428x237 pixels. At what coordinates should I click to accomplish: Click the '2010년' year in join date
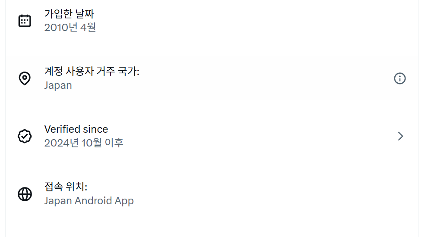62,28
